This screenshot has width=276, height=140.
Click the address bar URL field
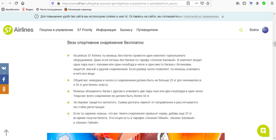(x=120, y=3)
